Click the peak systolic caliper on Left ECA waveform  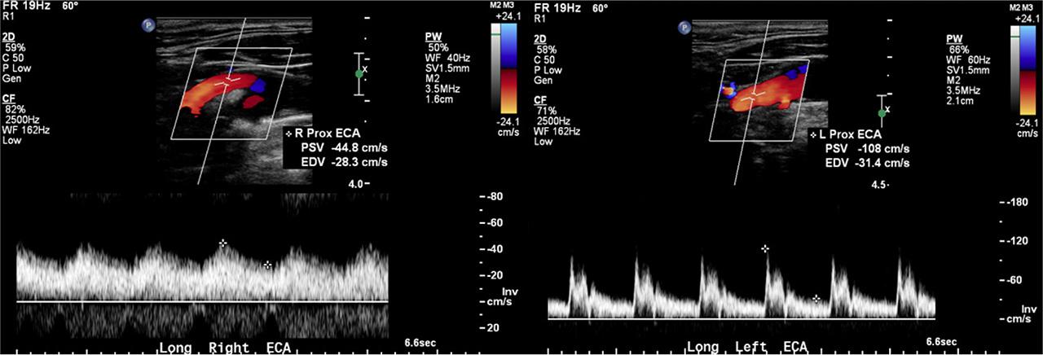tap(765, 248)
